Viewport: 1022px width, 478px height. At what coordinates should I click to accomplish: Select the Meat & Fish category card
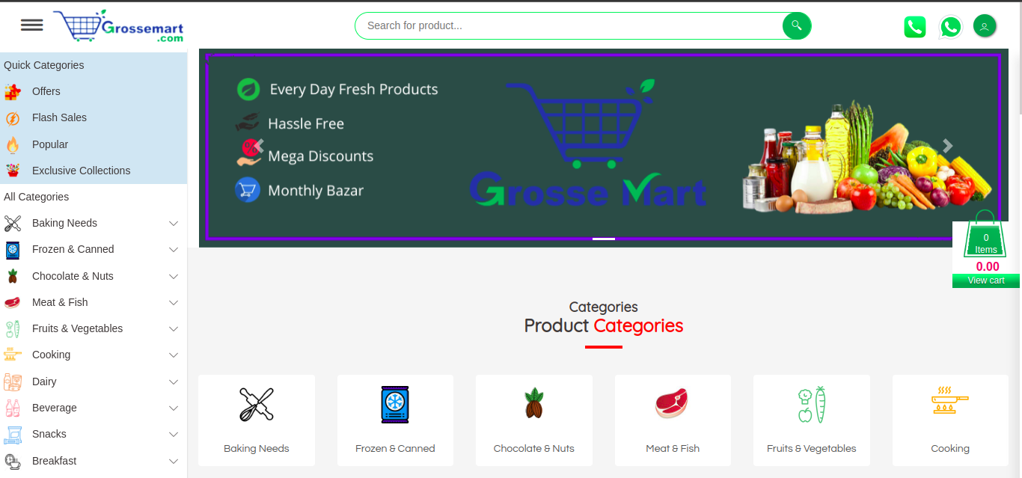tap(673, 420)
